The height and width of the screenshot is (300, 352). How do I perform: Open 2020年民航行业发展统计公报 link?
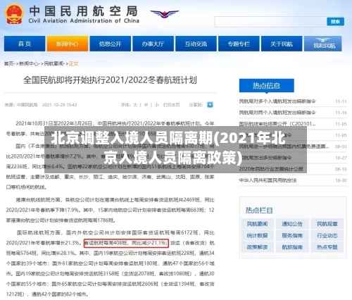[271, 169]
